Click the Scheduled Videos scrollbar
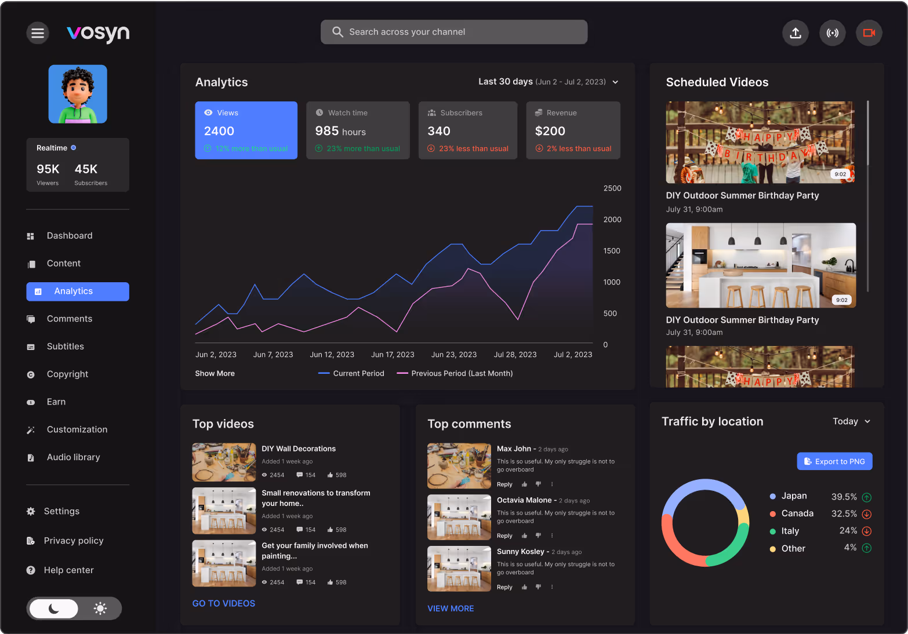Image resolution: width=908 pixels, height=634 pixels. [x=867, y=196]
